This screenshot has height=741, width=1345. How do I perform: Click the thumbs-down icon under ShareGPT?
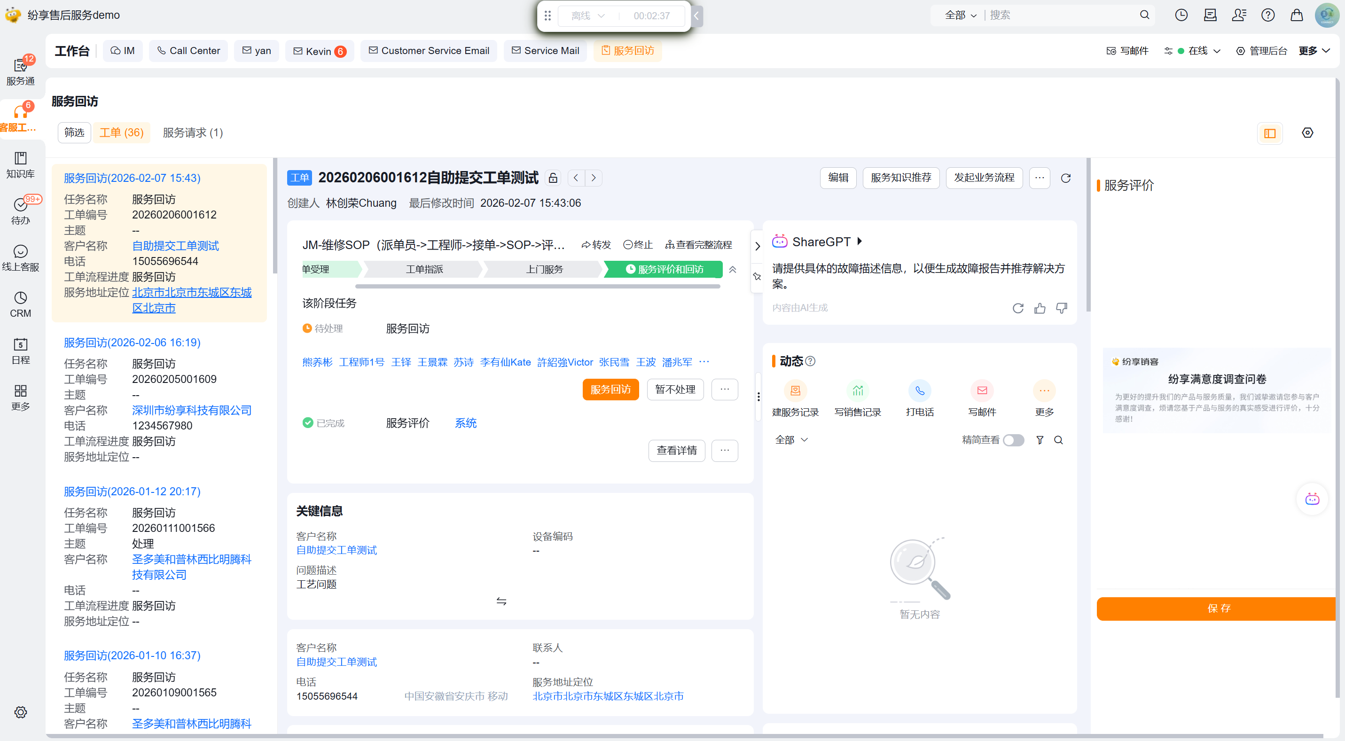[1062, 308]
